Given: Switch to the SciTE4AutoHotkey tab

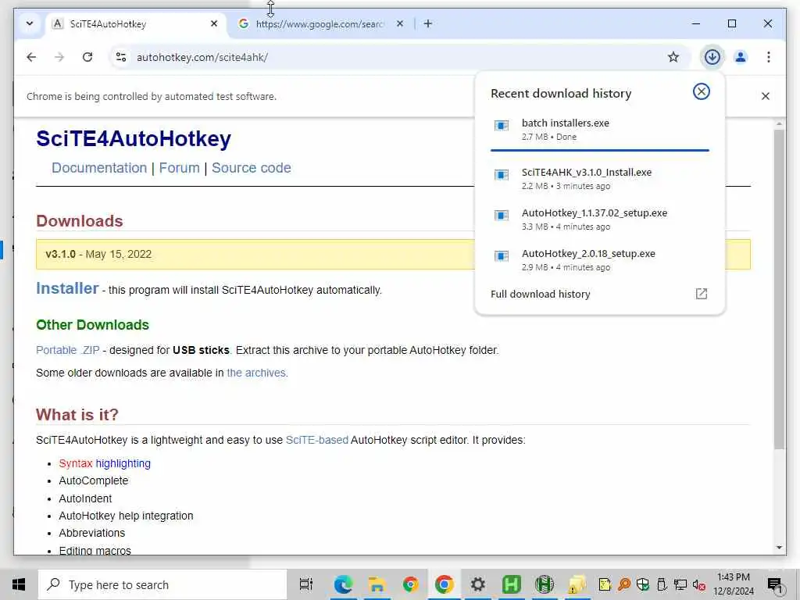Looking at the screenshot, I should 135,24.
